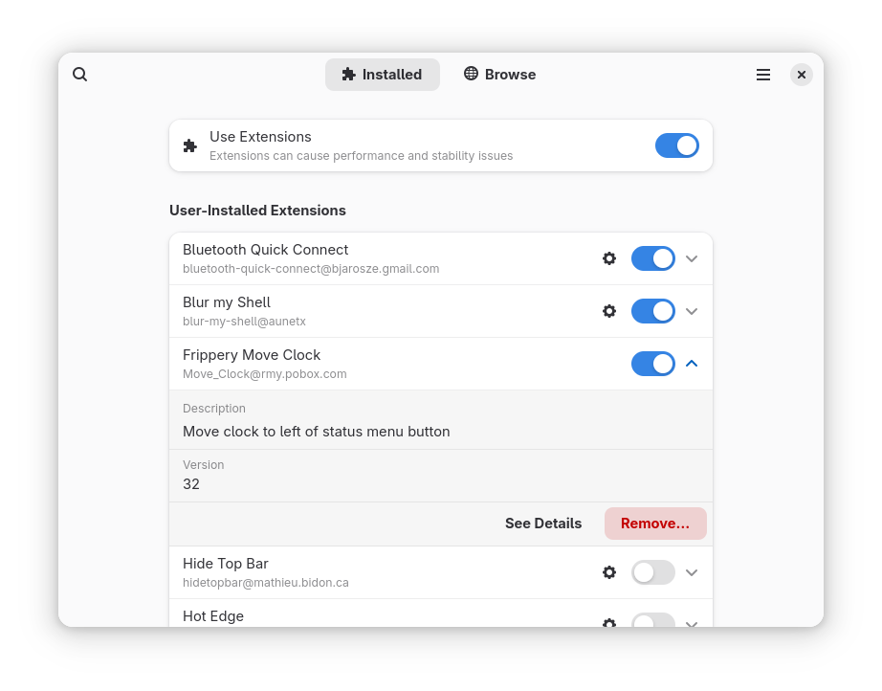882x691 pixels.
Task: Expand Hide Top Bar details
Action: (693, 572)
